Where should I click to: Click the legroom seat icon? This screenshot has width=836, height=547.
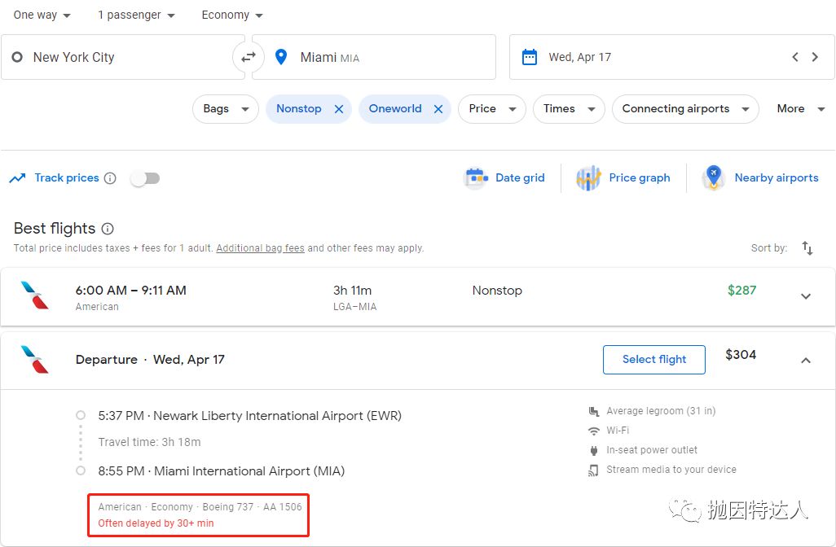pyautogui.click(x=593, y=411)
